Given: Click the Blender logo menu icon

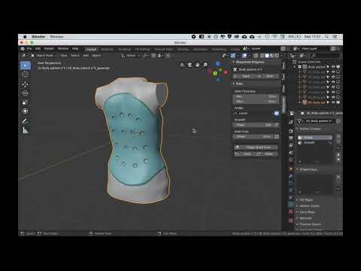Looking at the screenshot, I should click(23, 49).
